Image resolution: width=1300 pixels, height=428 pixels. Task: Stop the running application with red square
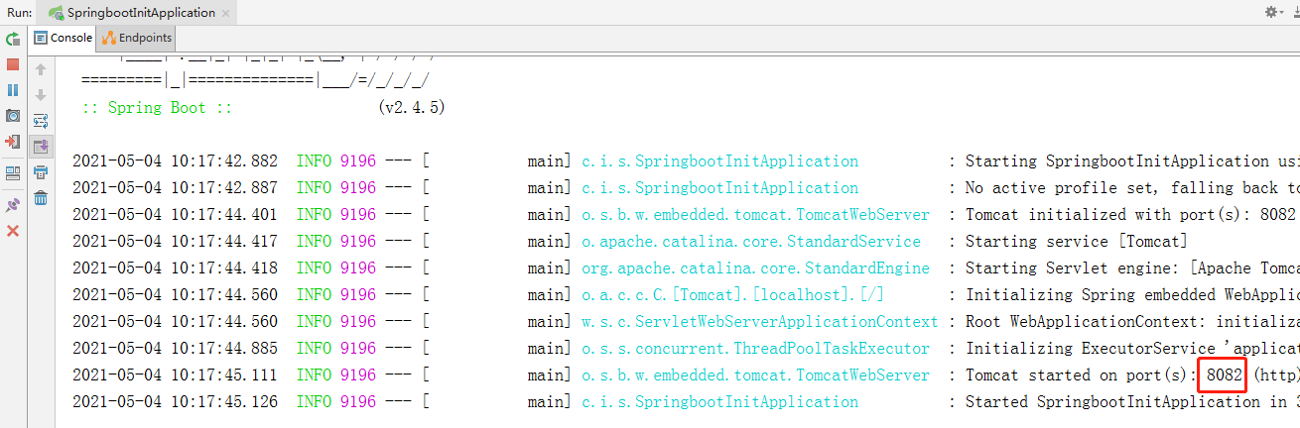pos(13,64)
